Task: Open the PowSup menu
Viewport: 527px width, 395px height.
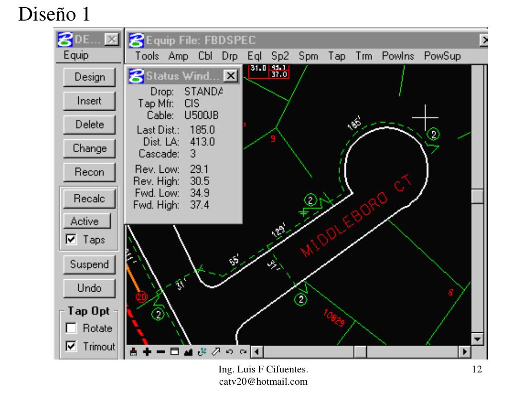Action: 442,56
